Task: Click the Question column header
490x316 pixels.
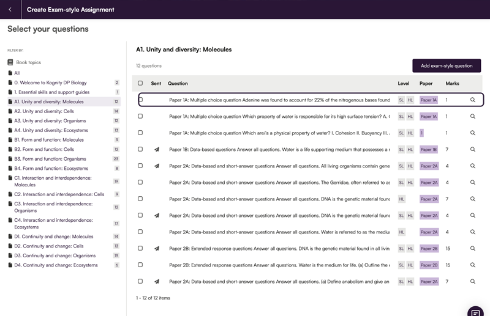Action: coord(178,83)
